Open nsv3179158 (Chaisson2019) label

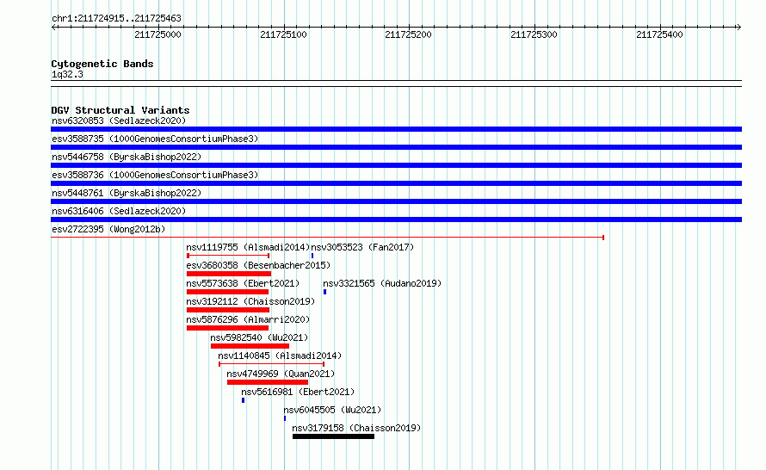[356, 428]
